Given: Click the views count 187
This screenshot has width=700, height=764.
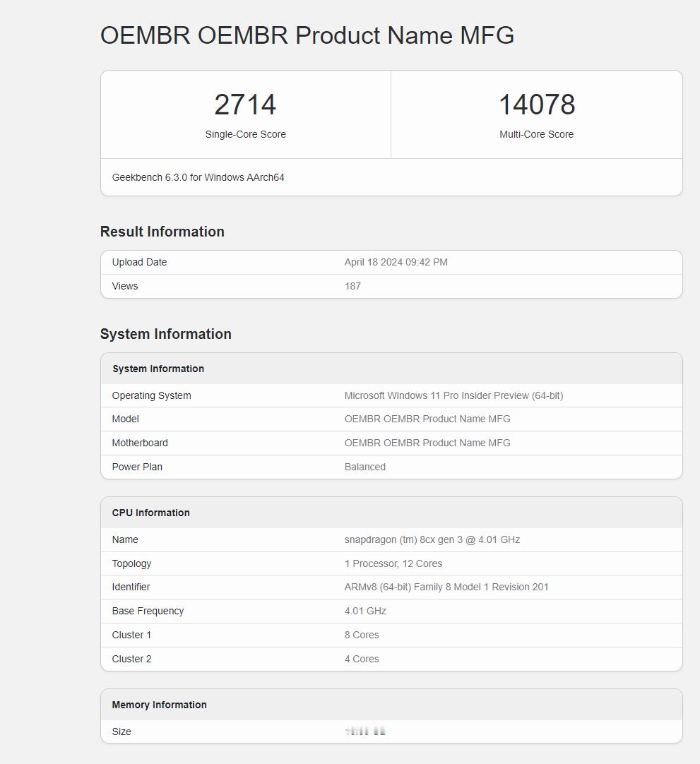Looking at the screenshot, I should click(x=352, y=286).
